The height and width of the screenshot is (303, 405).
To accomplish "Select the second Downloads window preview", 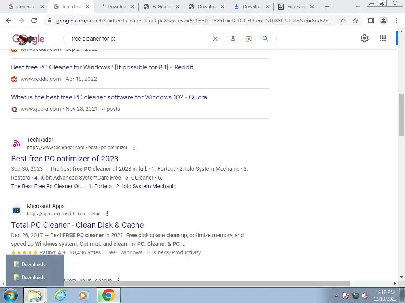I will pyautogui.click(x=35, y=277).
